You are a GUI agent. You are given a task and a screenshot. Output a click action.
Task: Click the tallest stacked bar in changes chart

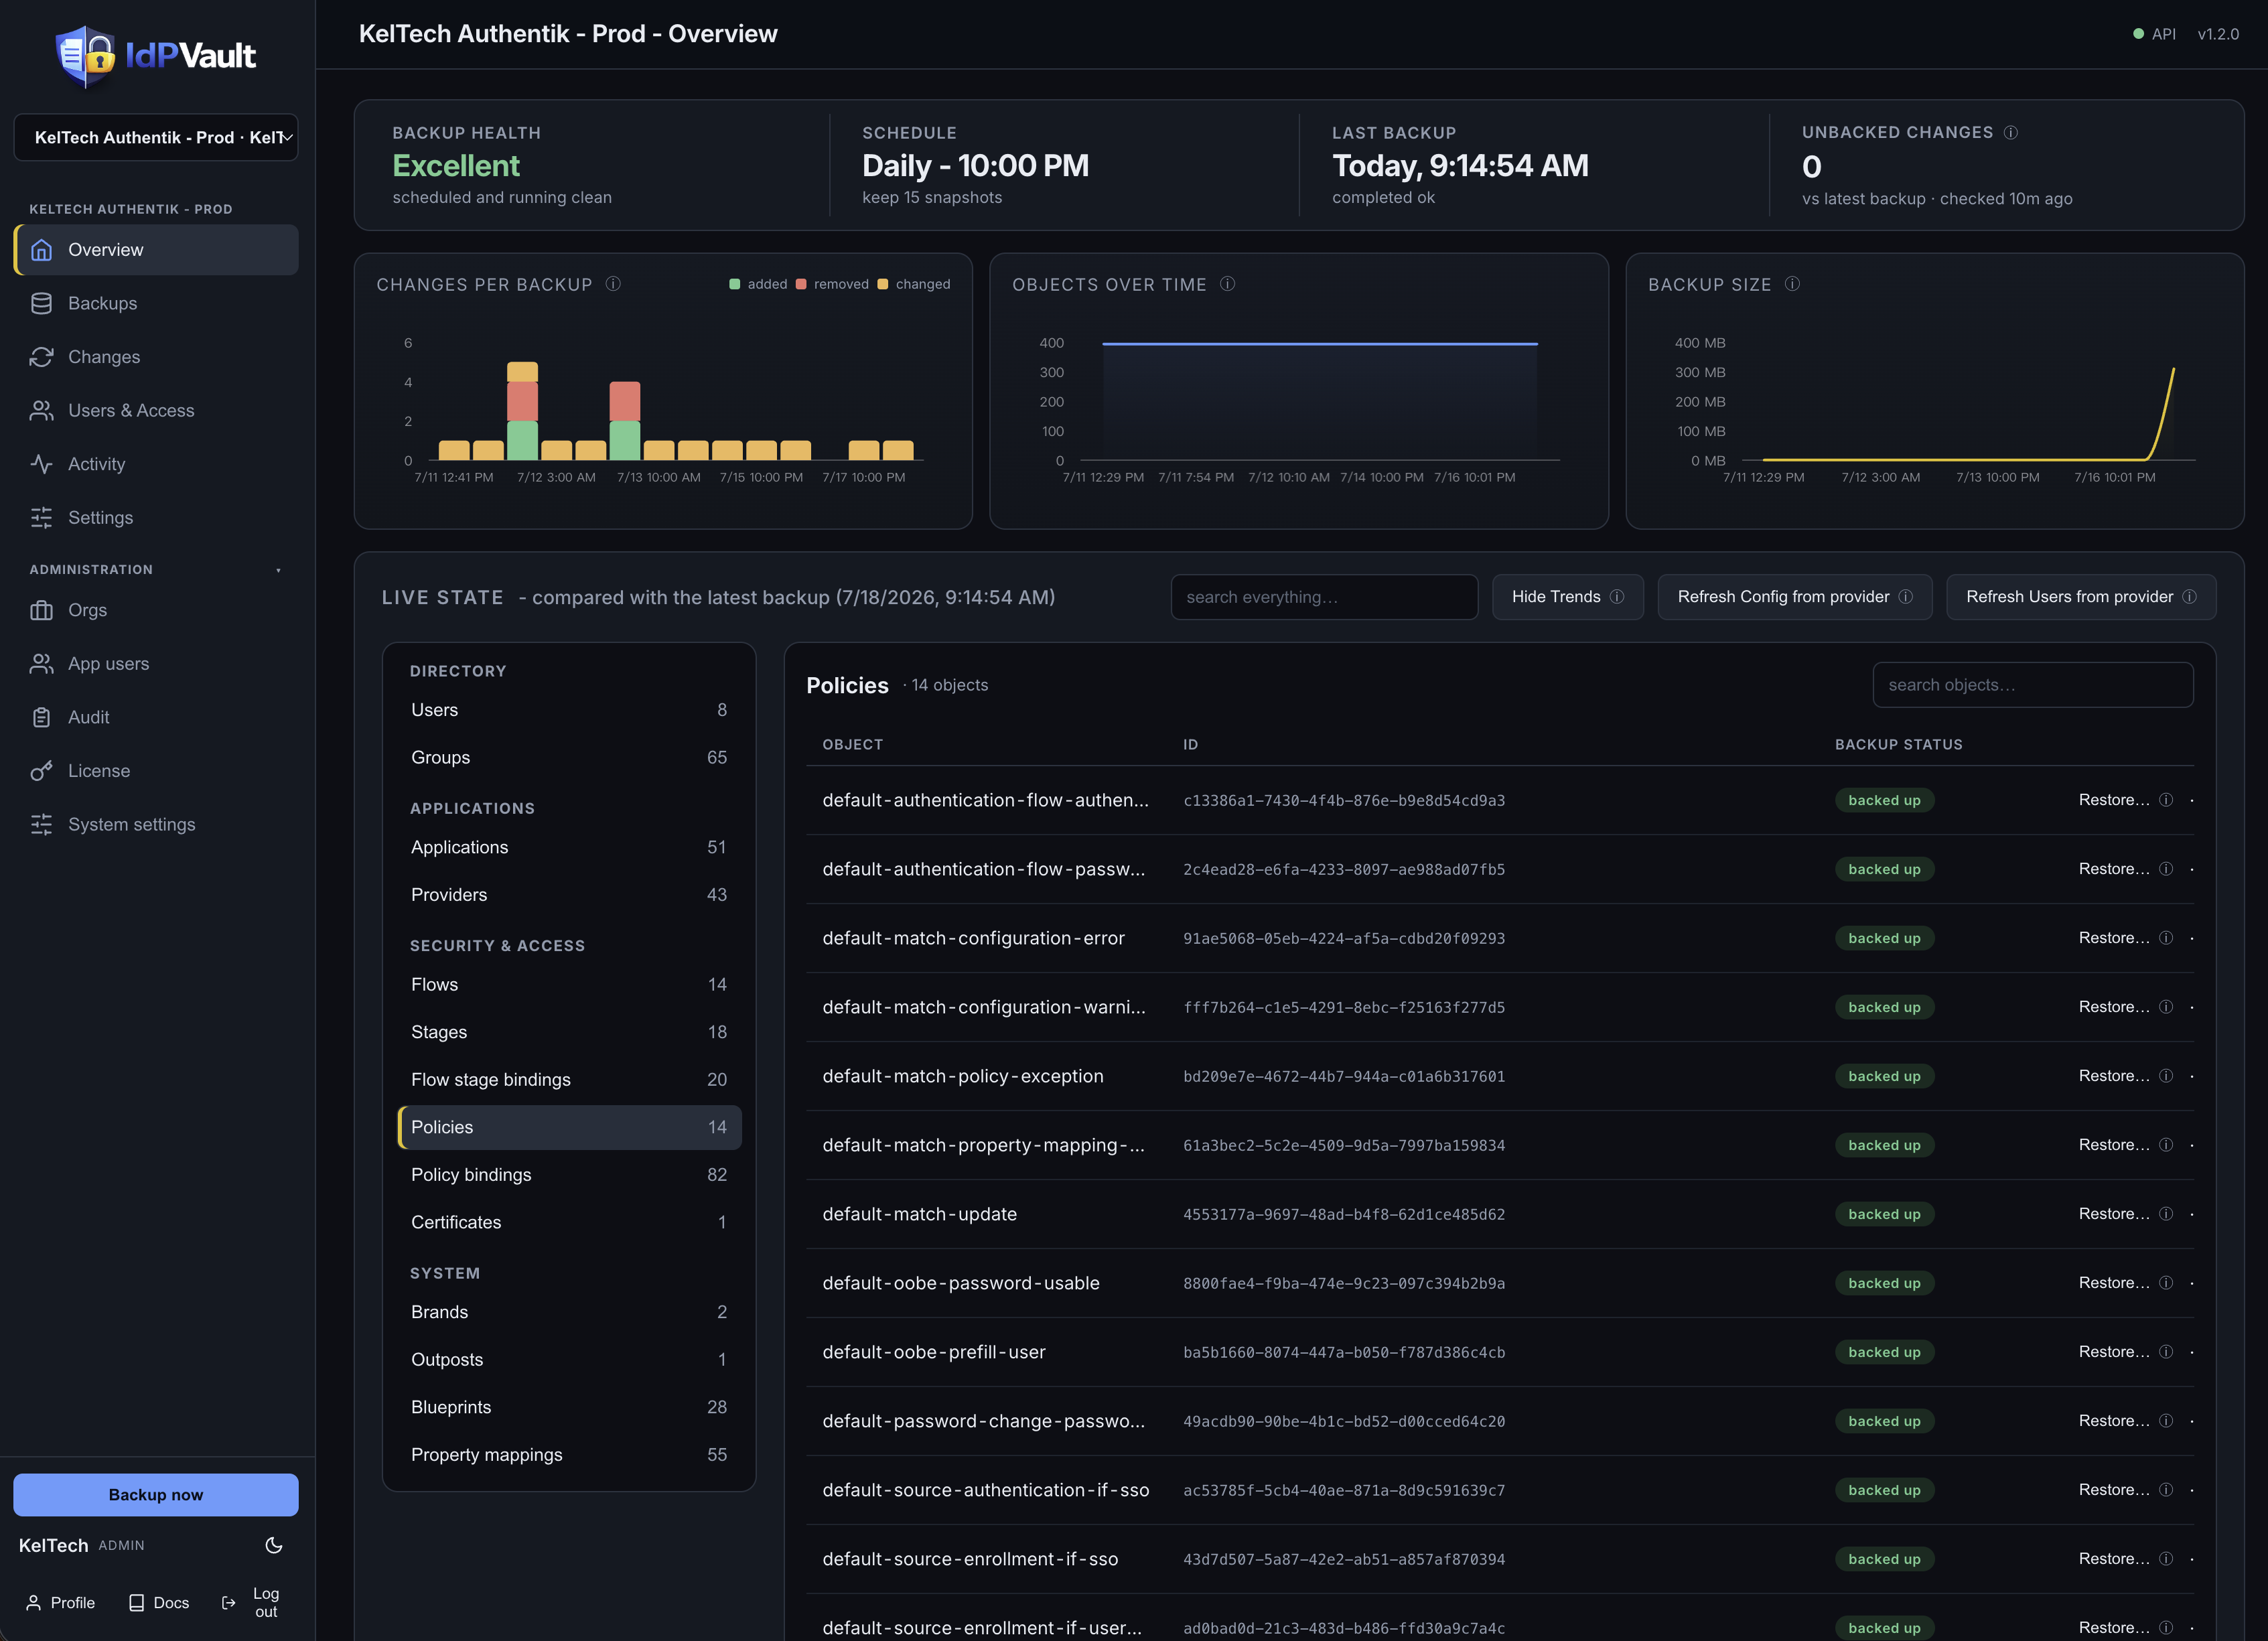pyautogui.click(x=522, y=411)
